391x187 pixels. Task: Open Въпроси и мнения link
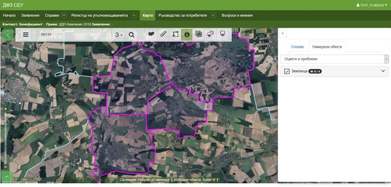coord(237,16)
